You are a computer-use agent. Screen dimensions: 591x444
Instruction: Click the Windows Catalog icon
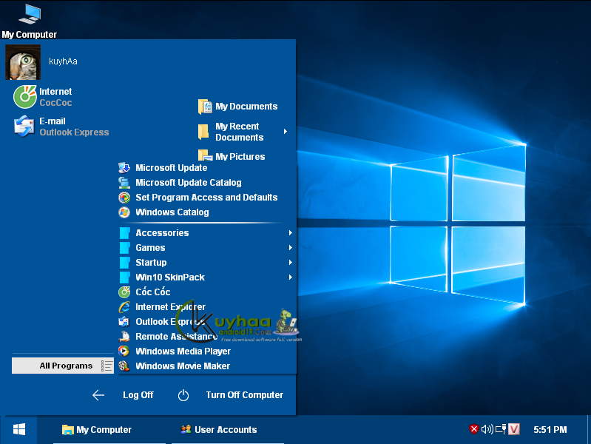pyautogui.click(x=124, y=212)
